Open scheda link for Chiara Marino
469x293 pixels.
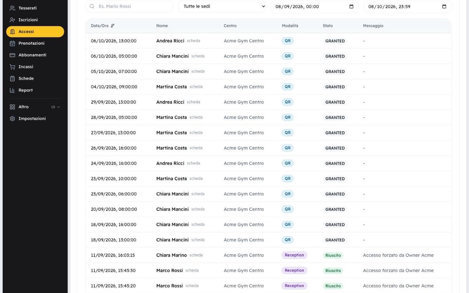[196, 255]
